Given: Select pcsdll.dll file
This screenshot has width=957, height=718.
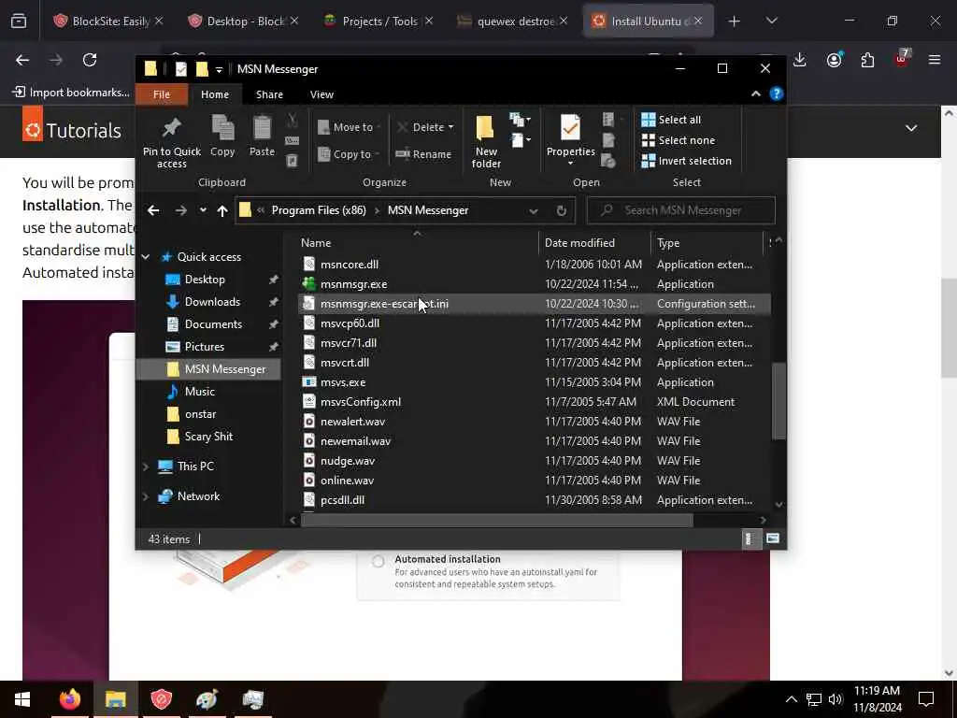Looking at the screenshot, I should 342,500.
